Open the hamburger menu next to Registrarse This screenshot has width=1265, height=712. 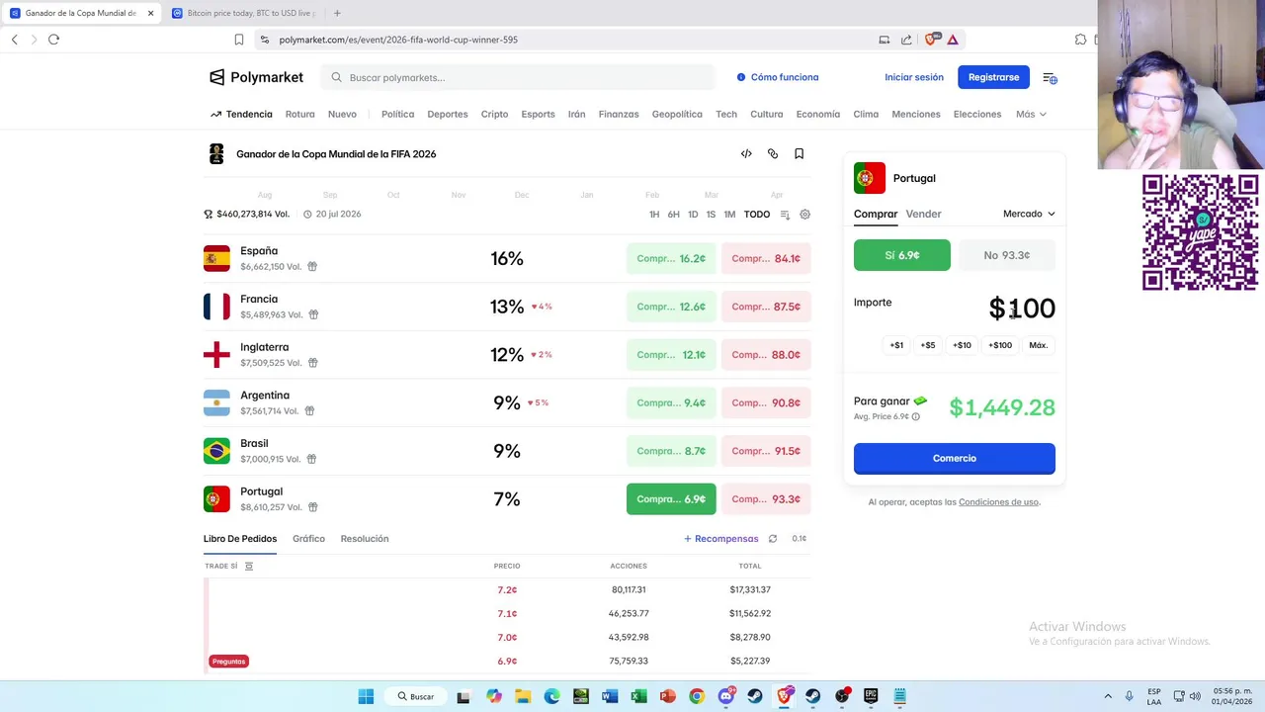click(1050, 77)
